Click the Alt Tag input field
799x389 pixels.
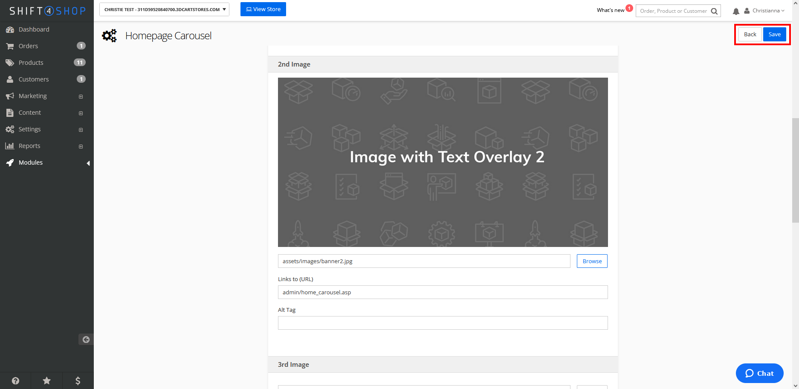click(x=443, y=323)
